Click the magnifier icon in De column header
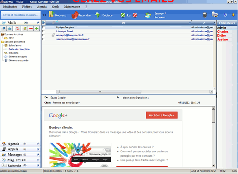Screen dimensions: 238x174 (190, 23)
